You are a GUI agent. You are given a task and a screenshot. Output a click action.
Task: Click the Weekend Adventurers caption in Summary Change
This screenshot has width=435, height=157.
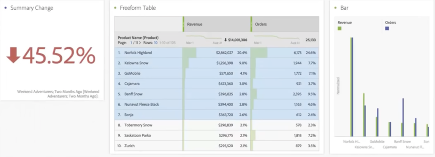coord(58,94)
